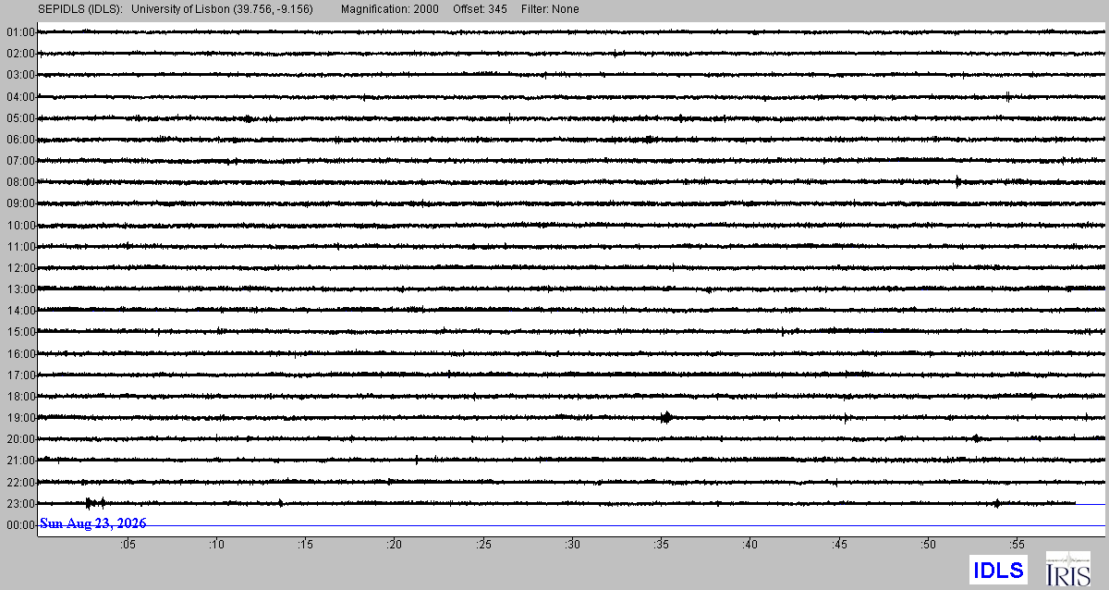Select the 19:00 seismic event burst

coord(666,417)
